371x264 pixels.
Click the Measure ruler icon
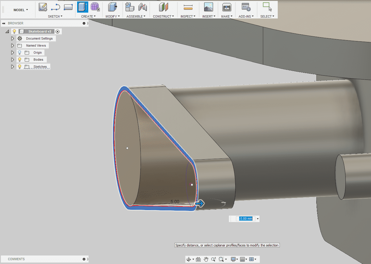coord(188,7)
